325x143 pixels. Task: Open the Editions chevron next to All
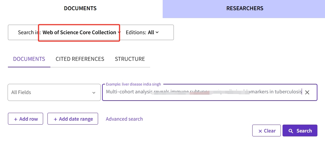[x=157, y=32]
